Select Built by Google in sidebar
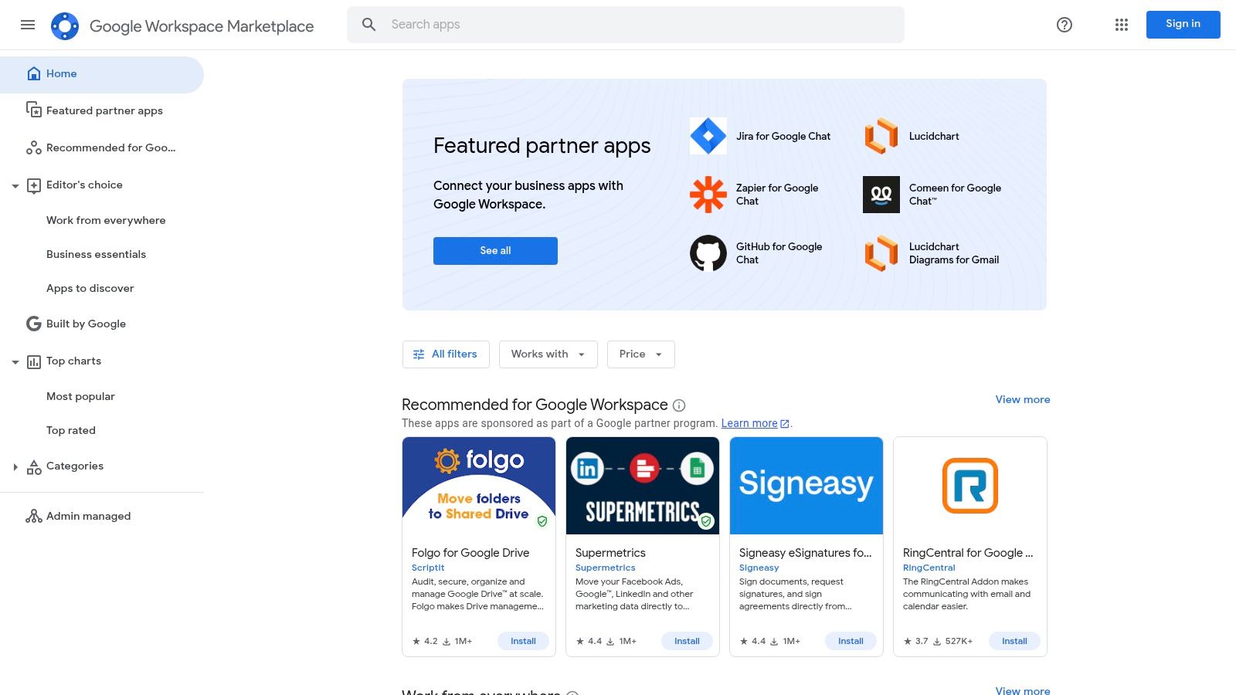Screen dimensions: 1236x695 pyautogui.click(x=86, y=324)
